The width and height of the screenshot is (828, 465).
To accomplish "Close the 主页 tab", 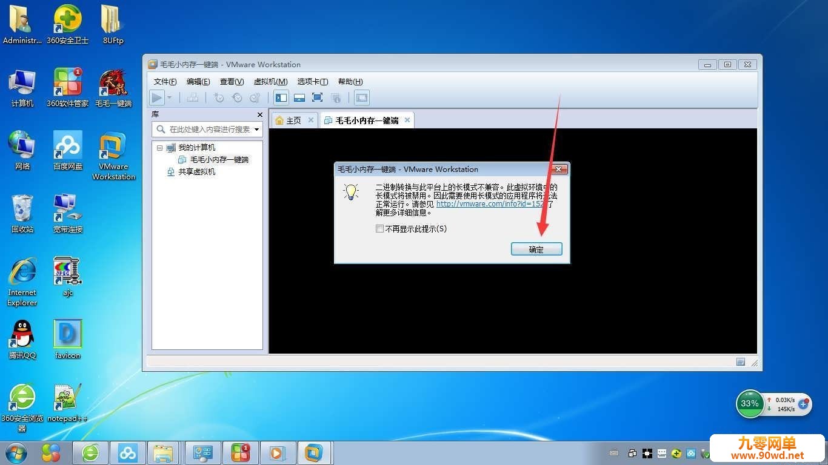I will pos(311,120).
